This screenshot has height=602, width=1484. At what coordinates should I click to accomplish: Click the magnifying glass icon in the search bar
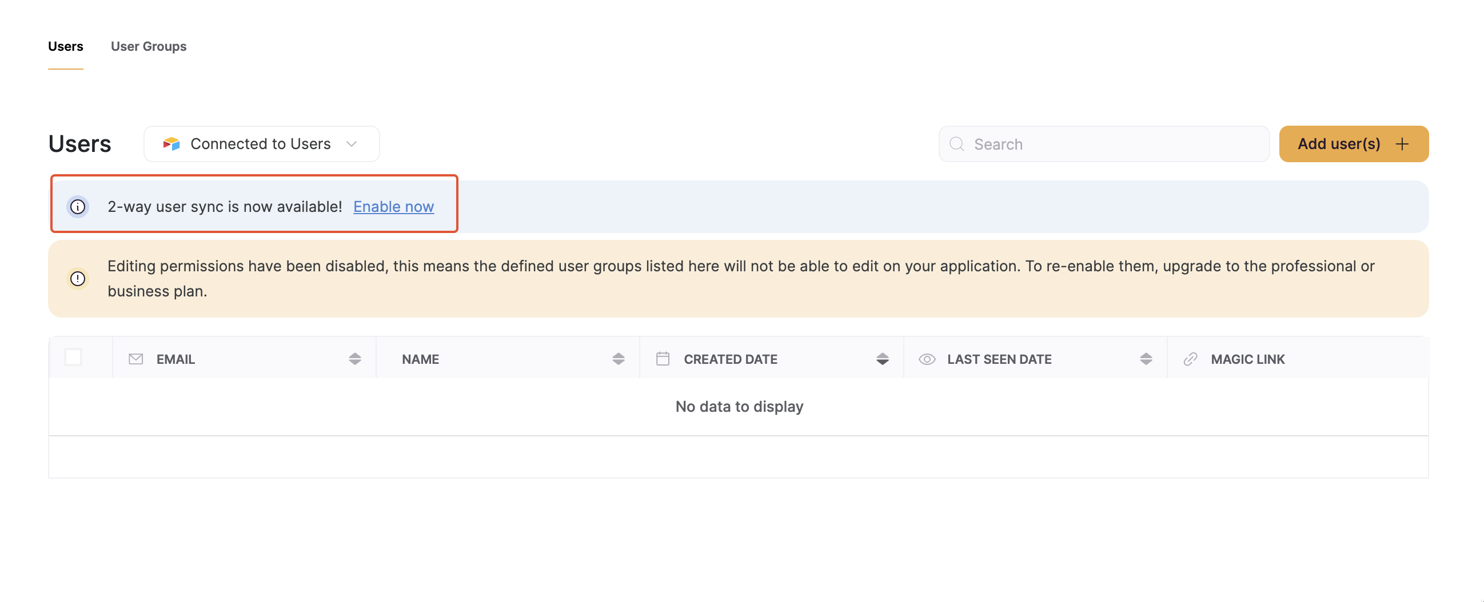[957, 144]
